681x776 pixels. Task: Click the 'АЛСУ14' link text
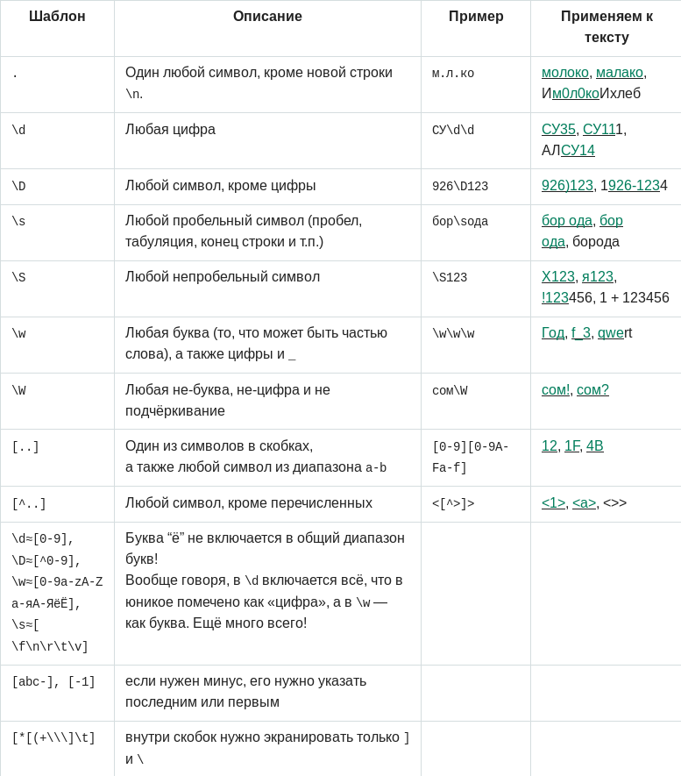[x=578, y=150]
